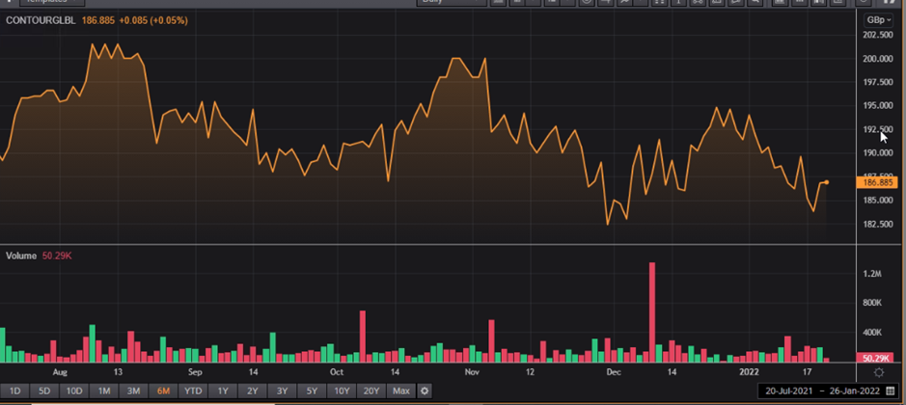The height and width of the screenshot is (405, 906).
Task: Click the +0.085 (+0.05%) change text
Action: pos(153,20)
